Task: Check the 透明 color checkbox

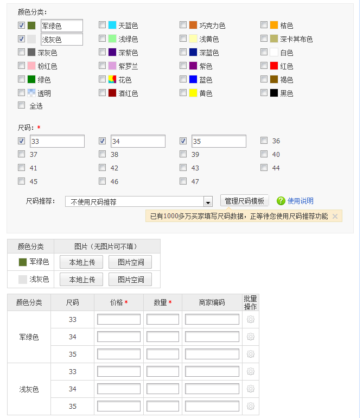Action: 21,92
